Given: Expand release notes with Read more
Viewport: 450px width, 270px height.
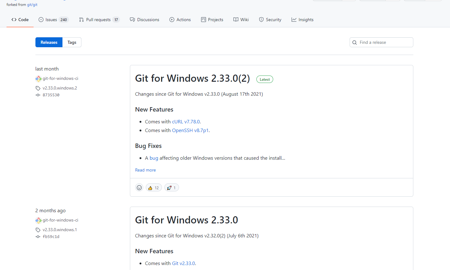Looking at the screenshot, I should [145, 170].
